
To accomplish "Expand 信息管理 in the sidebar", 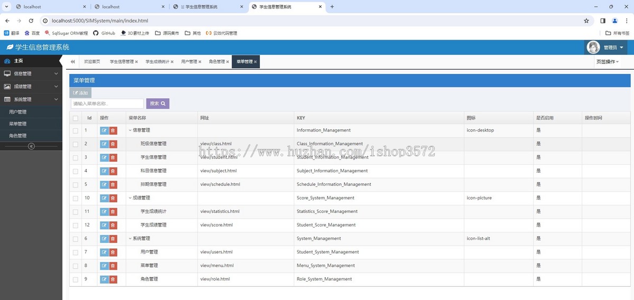I will tap(31, 74).
